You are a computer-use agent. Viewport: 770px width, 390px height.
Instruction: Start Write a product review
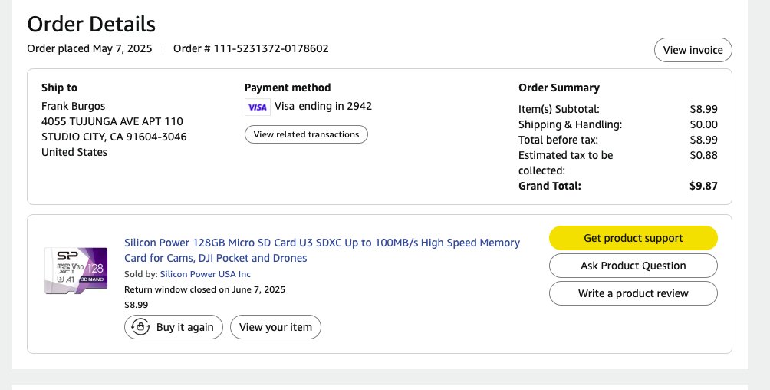tap(633, 293)
